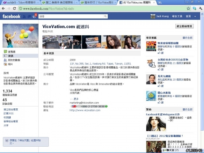
Task: Click 檢舉粉絲專頁 link
Action: click(11, 121)
